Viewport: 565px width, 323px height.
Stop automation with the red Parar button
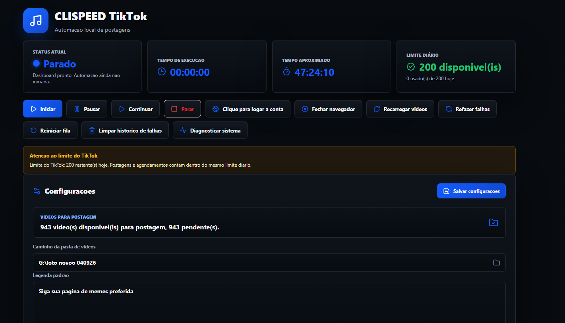pos(182,109)
